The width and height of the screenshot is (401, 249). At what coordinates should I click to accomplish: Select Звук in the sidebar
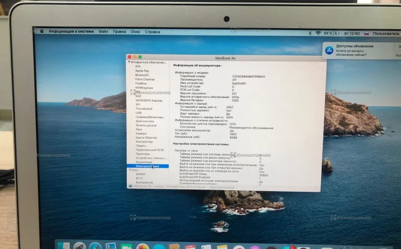(139, 129)
